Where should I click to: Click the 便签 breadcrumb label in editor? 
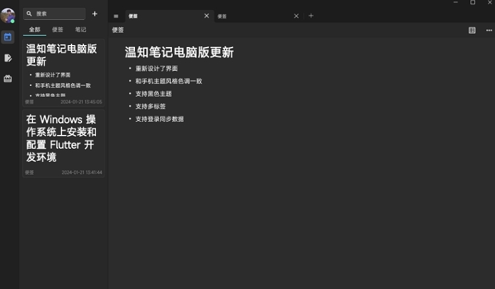[118, 30]
